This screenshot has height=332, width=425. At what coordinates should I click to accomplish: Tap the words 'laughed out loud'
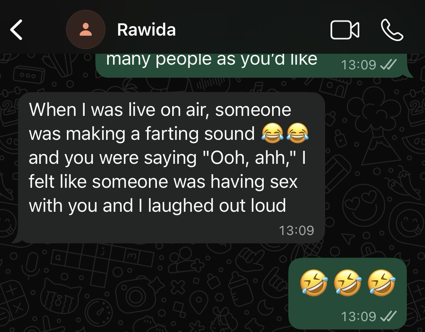[x=217, y=205]
